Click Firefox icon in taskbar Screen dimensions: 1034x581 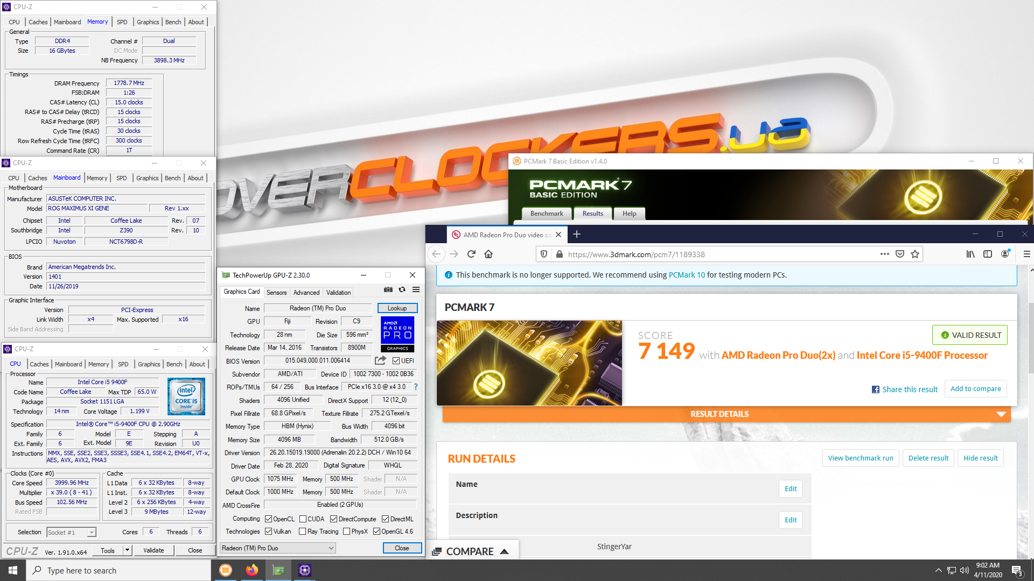point(252,570)
